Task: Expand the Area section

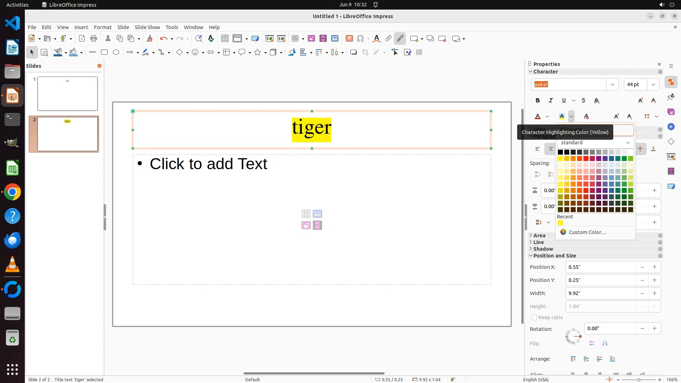Action: [539, 235]
